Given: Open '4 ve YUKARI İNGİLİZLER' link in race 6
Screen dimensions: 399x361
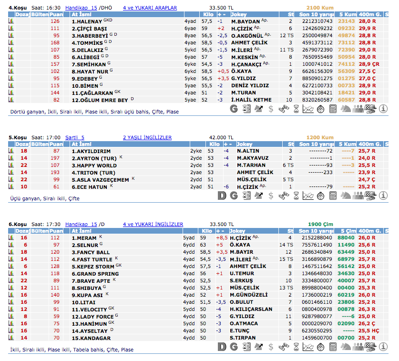Looking at the screenshot, I should click(x=153, y=224).
